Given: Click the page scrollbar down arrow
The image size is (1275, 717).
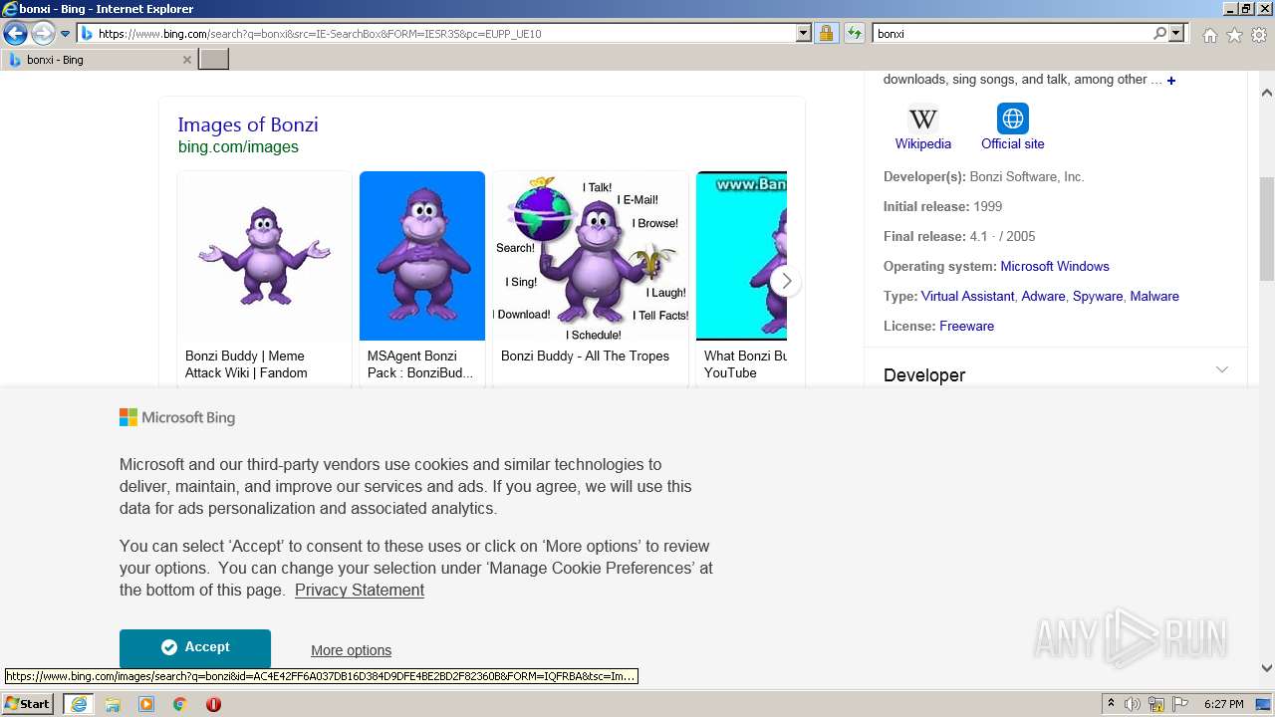Looking at the screenshot, I should [1267, 668].
